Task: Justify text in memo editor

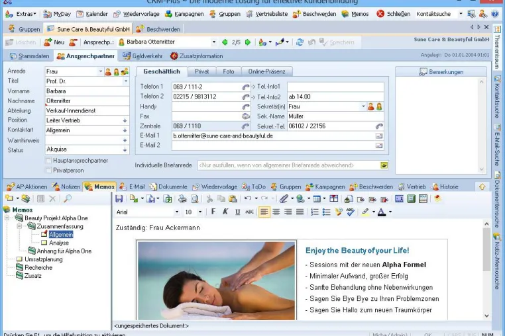Action: point(300,212)
